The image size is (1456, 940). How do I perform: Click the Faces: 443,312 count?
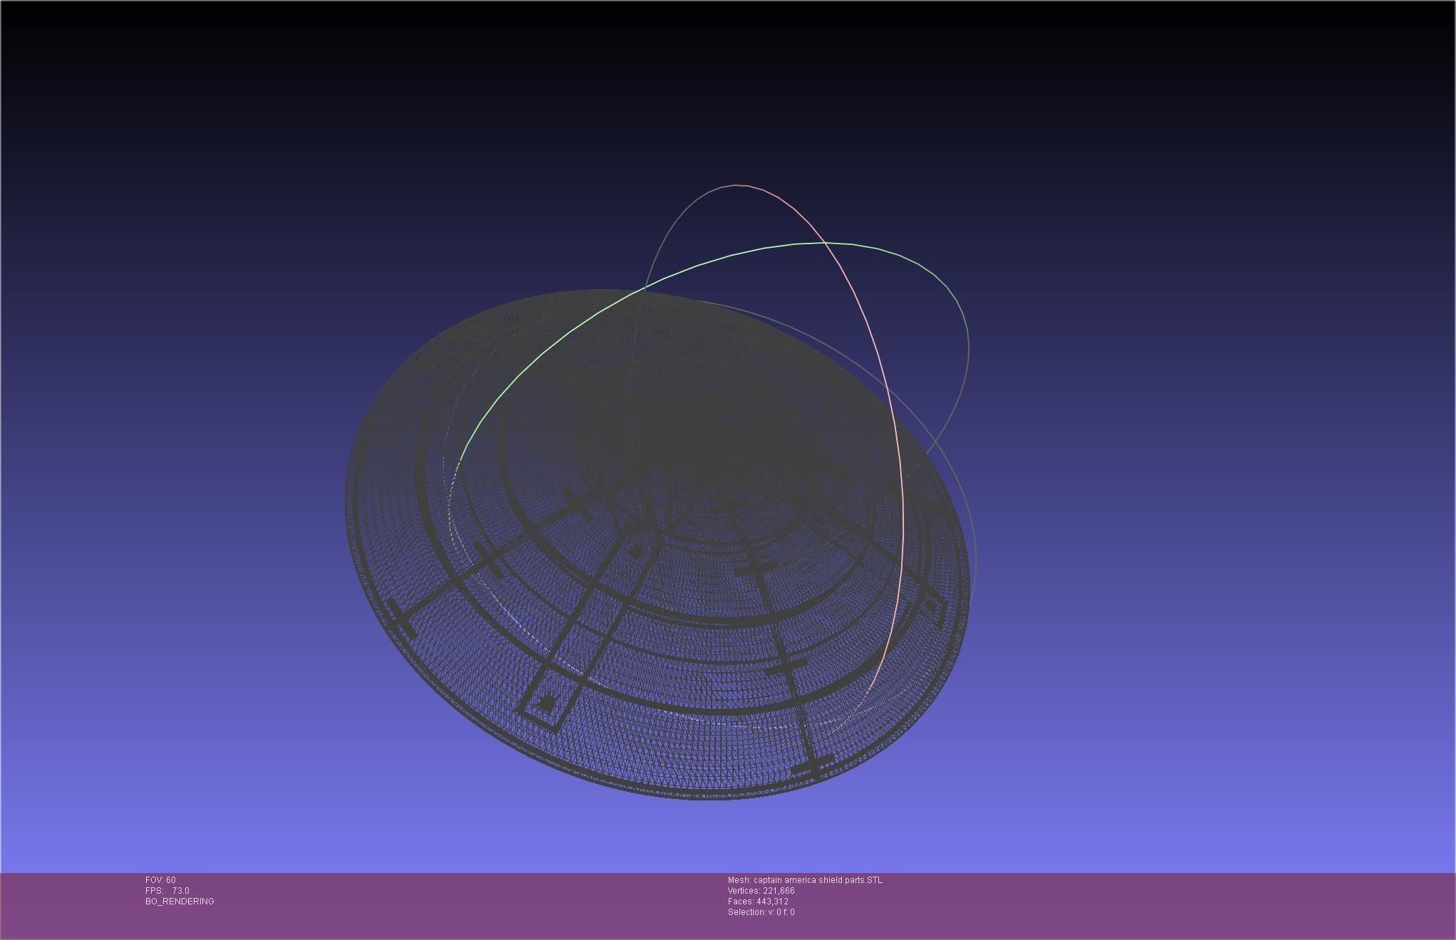(x=758, y=902)
